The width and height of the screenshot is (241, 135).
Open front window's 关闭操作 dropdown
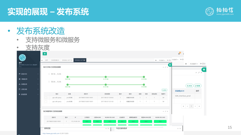click(162, 60)
